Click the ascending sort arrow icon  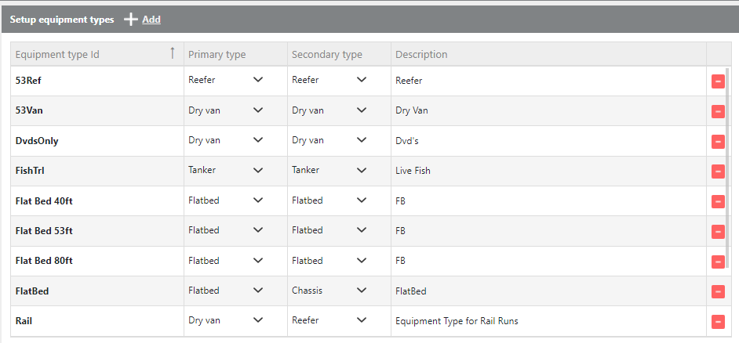point(173,54)
